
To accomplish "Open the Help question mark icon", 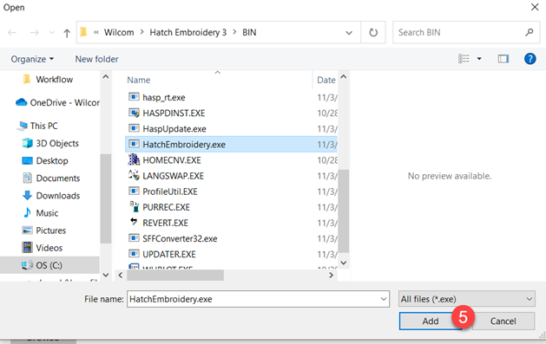I will point(530,59).
